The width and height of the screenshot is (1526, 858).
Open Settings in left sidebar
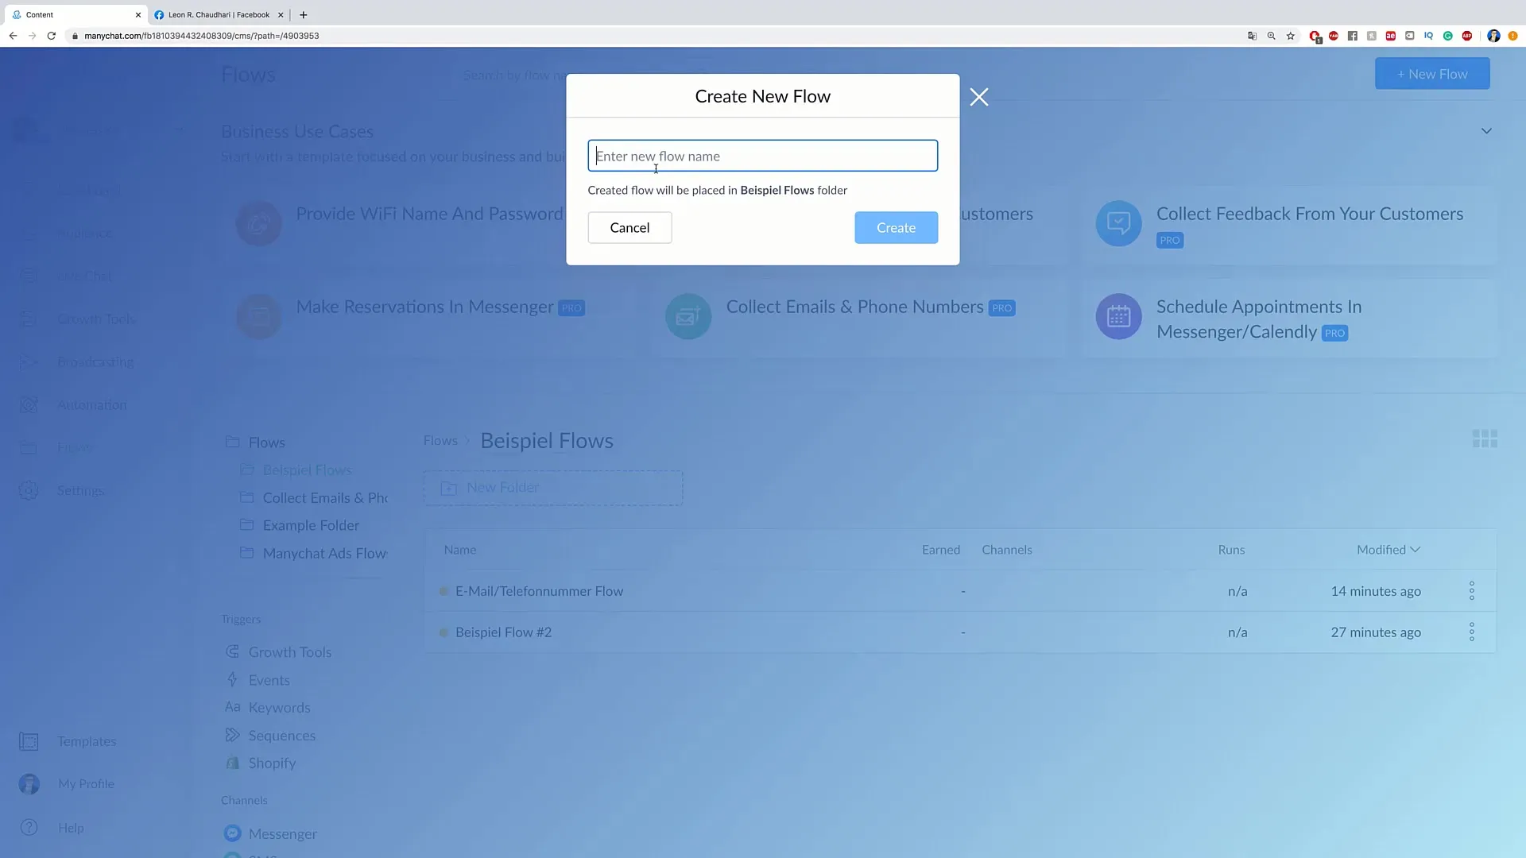[80, 491]
